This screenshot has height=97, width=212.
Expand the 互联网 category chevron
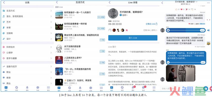51,33
